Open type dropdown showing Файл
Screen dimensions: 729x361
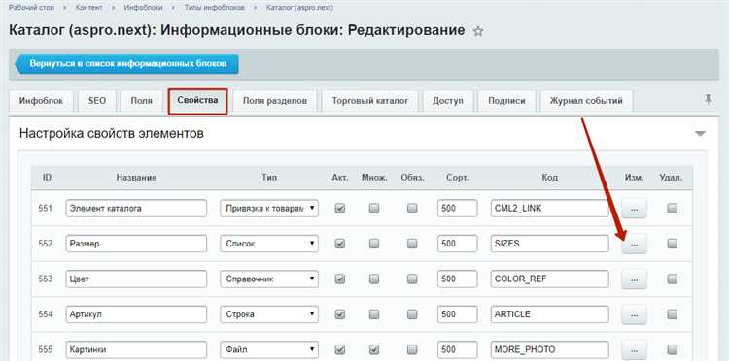point(269,349)
